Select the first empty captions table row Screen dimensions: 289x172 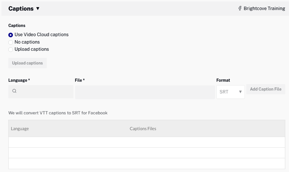point(146,142)
